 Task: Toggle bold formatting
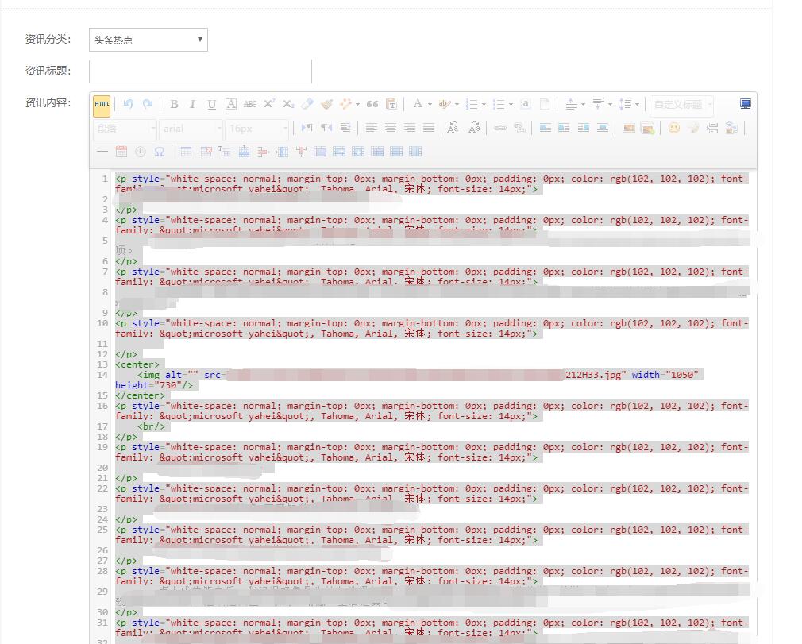pos(174,104)
